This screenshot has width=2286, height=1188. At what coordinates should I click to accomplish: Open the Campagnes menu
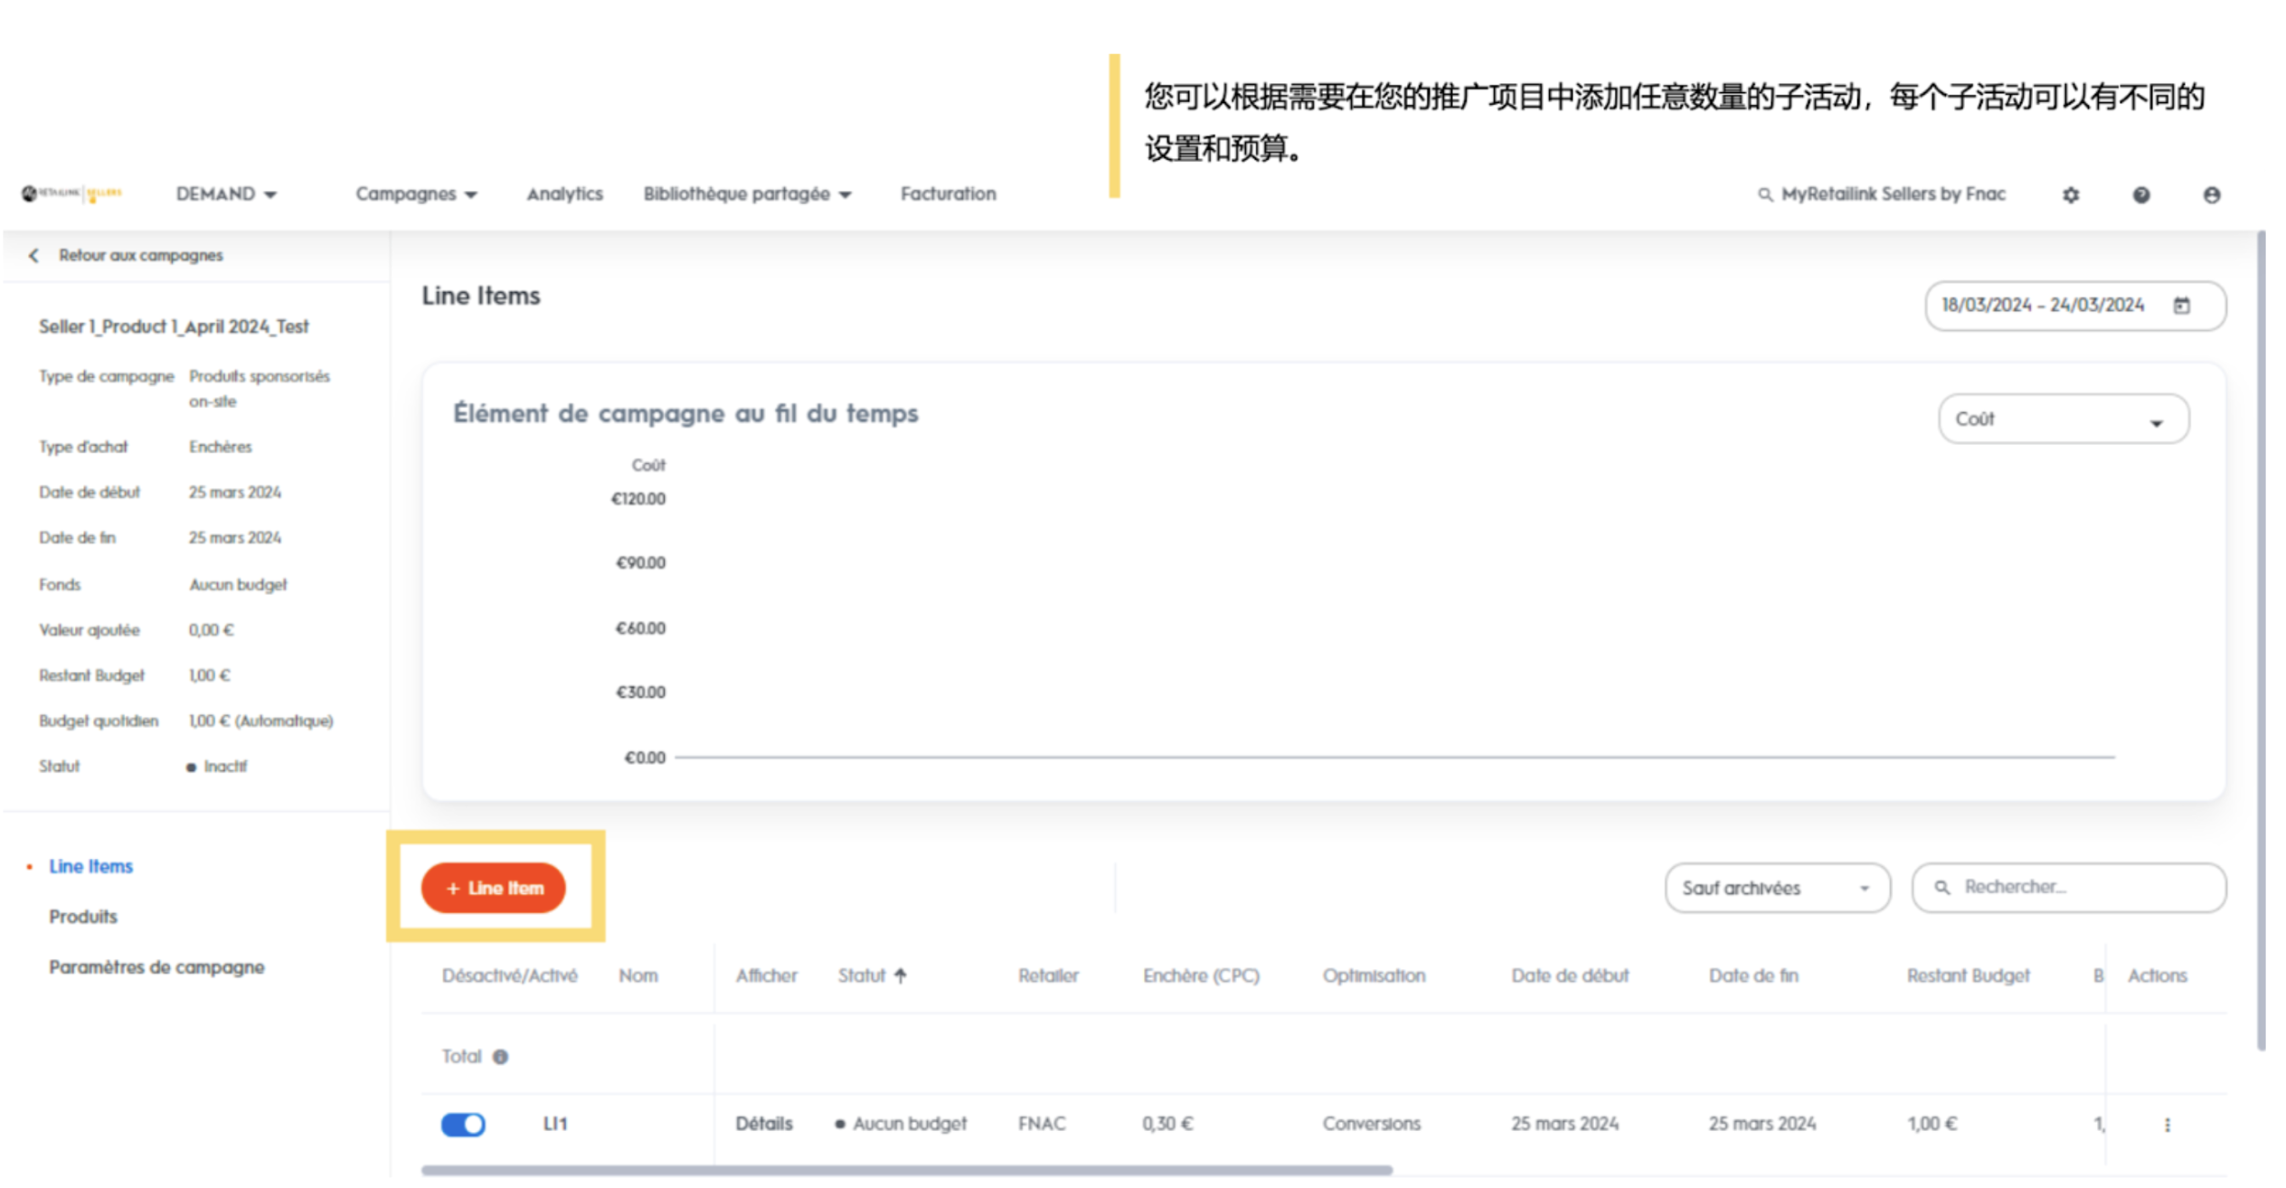(x=415, y=194)
